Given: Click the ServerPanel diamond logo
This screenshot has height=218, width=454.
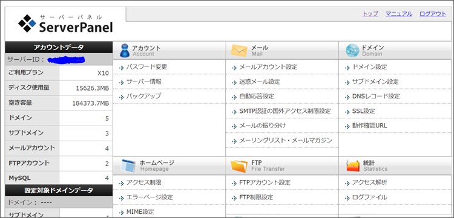Looking at the screenshot, I should pos(27,24).
